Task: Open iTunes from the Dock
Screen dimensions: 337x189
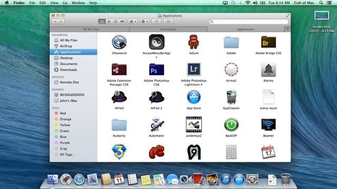Action: 226,179
